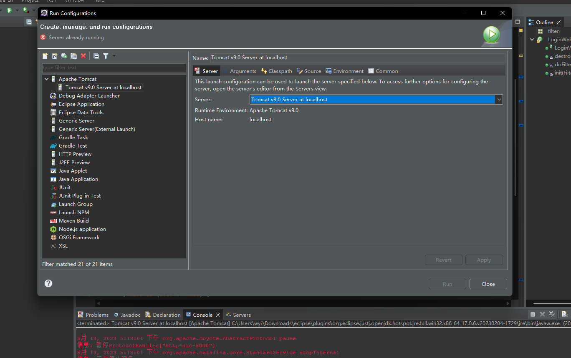This screenshot has height=358, width=571.
Task: Open the Problems tab in Eclipse
Action: 93,315
